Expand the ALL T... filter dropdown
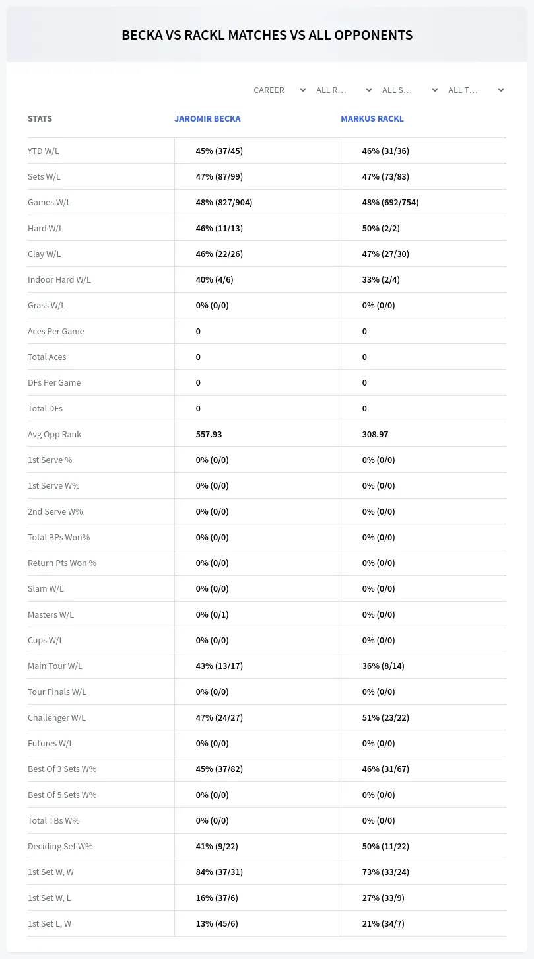This screenshot has width=534, height=959. tap(475, 90)
